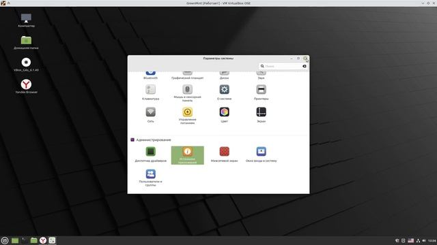This screenshot has width=437, height=245.
Task: Clear the search field with the X icon
Action: (305, 66)
